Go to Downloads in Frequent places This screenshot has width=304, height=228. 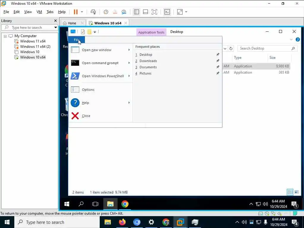[148, 61]
